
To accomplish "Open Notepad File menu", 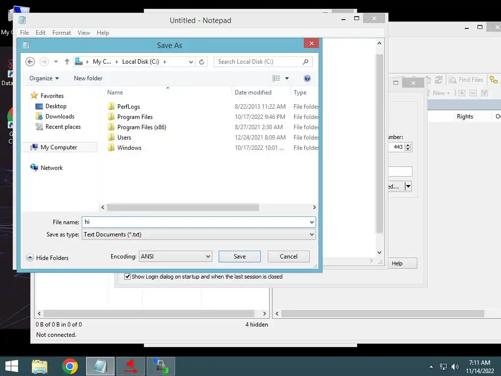I will click(24, 33).
